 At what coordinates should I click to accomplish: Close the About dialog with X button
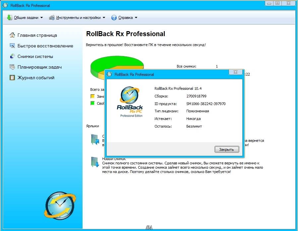tap(235, 72)
